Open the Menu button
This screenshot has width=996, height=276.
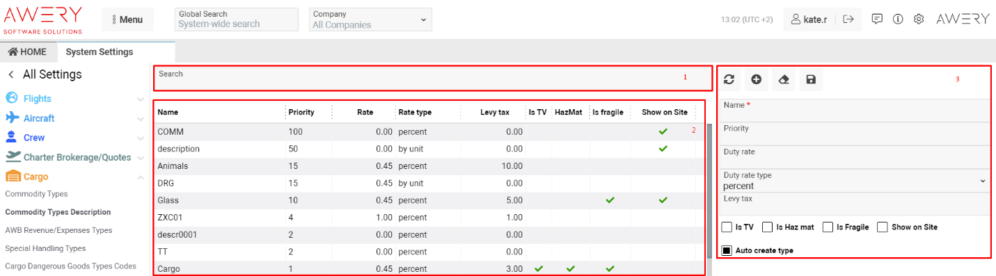[127, 19]
